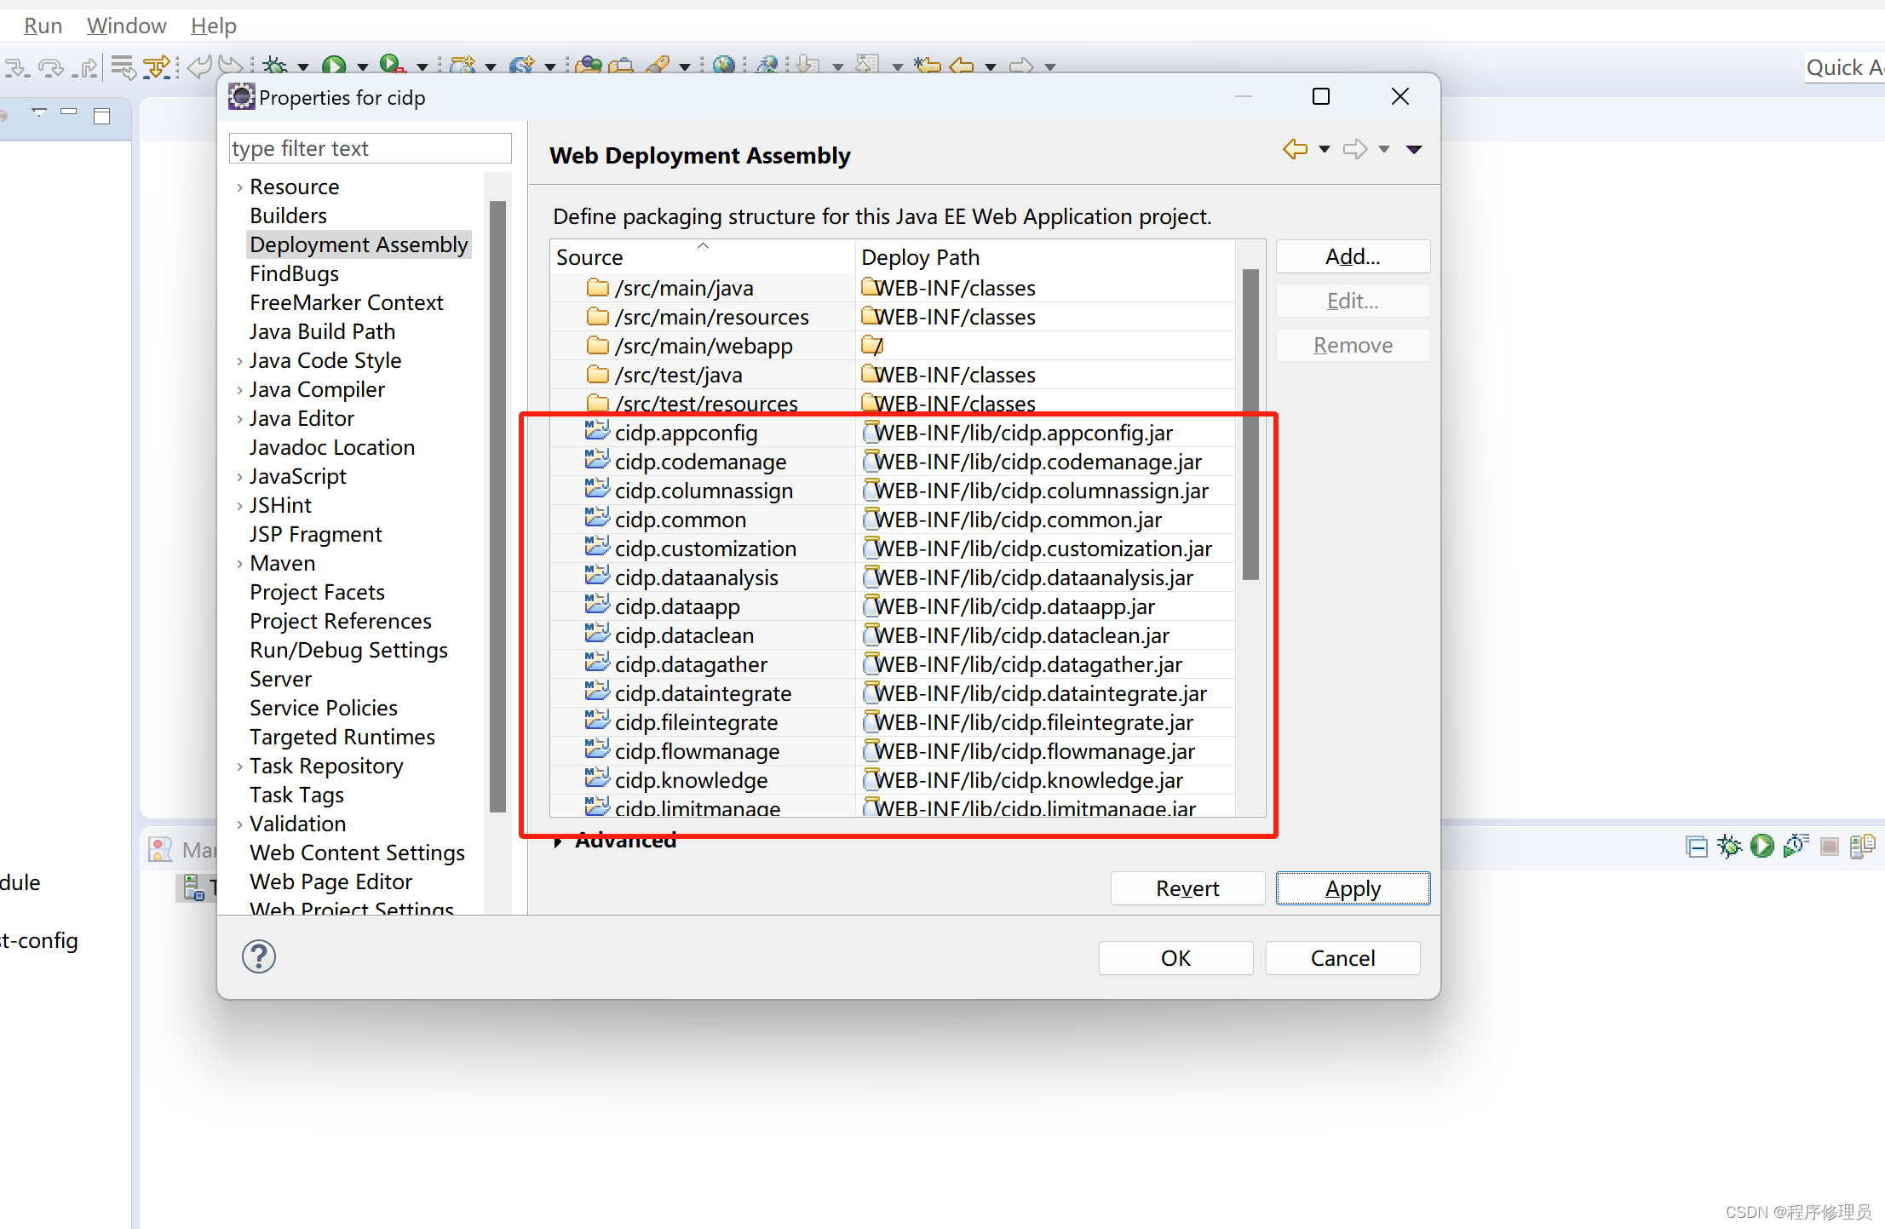The image size is (1885, 1229).
Task: Click the New Dynamic Web Project toolbar icon
Action: (x=463, y=66)
